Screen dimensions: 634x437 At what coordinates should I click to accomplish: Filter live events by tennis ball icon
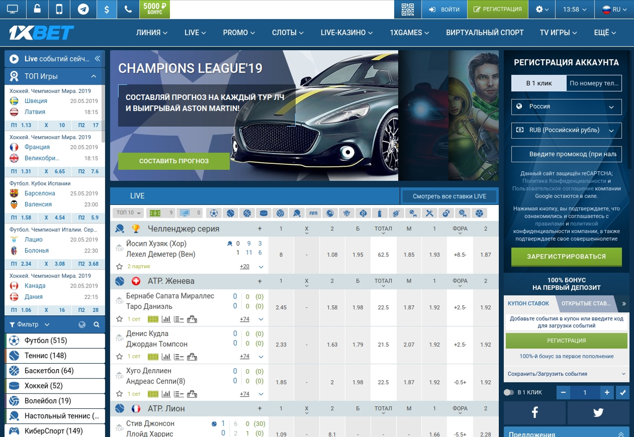230,213
